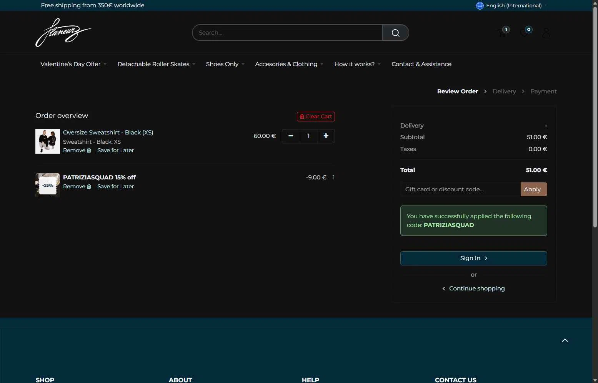Click the 'PATRIZIASQUAD 15% off' title
598x383 pixels.
click(x=99, y=177)
